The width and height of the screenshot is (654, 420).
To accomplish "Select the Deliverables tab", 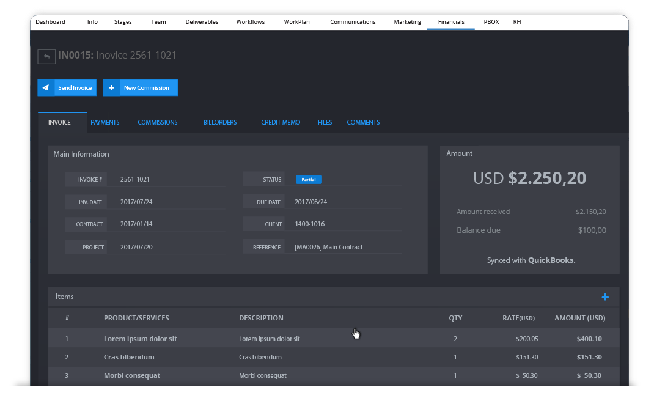I will (202, 21).
